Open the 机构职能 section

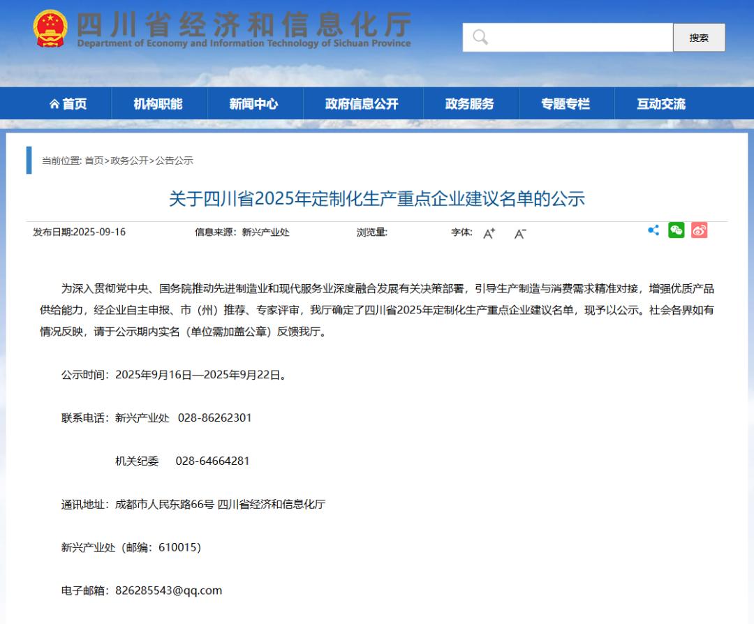[158, 103]
